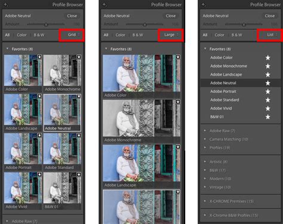Image resolution: width=283 pixels, height=224 pixels.
Task: Toggle favorite star on Adobe Standard grid thumbnail
Action: (79, 135)
